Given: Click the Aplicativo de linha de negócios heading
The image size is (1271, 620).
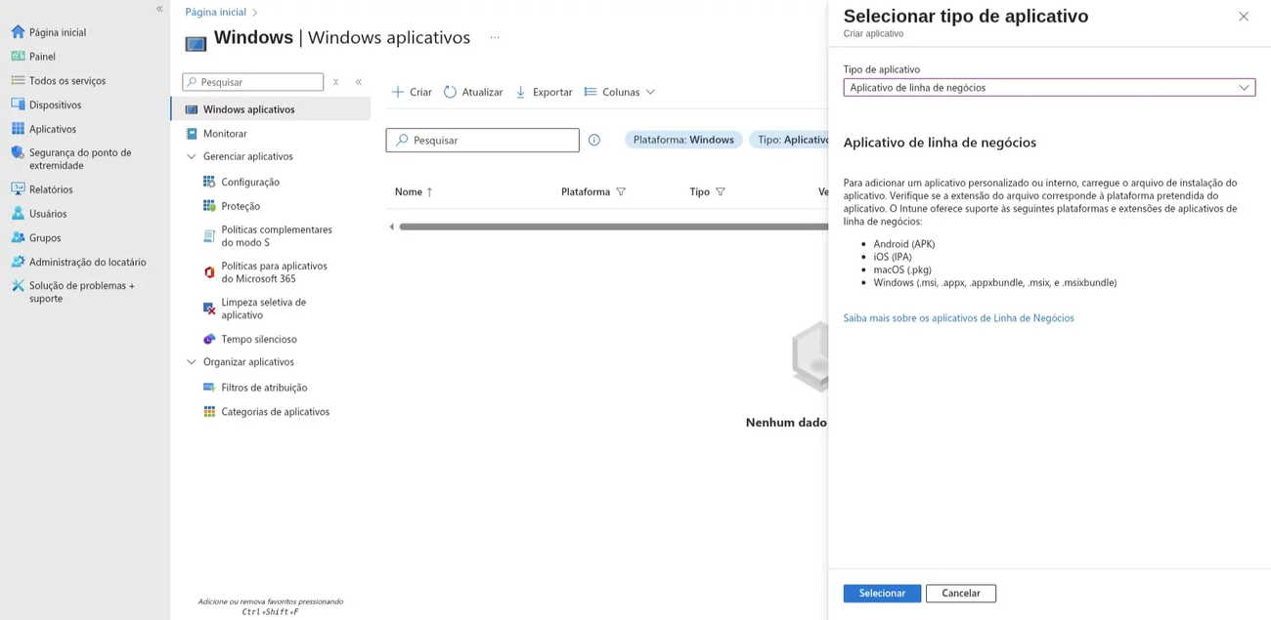Looking at the screenshot, I should pos(940,143).
